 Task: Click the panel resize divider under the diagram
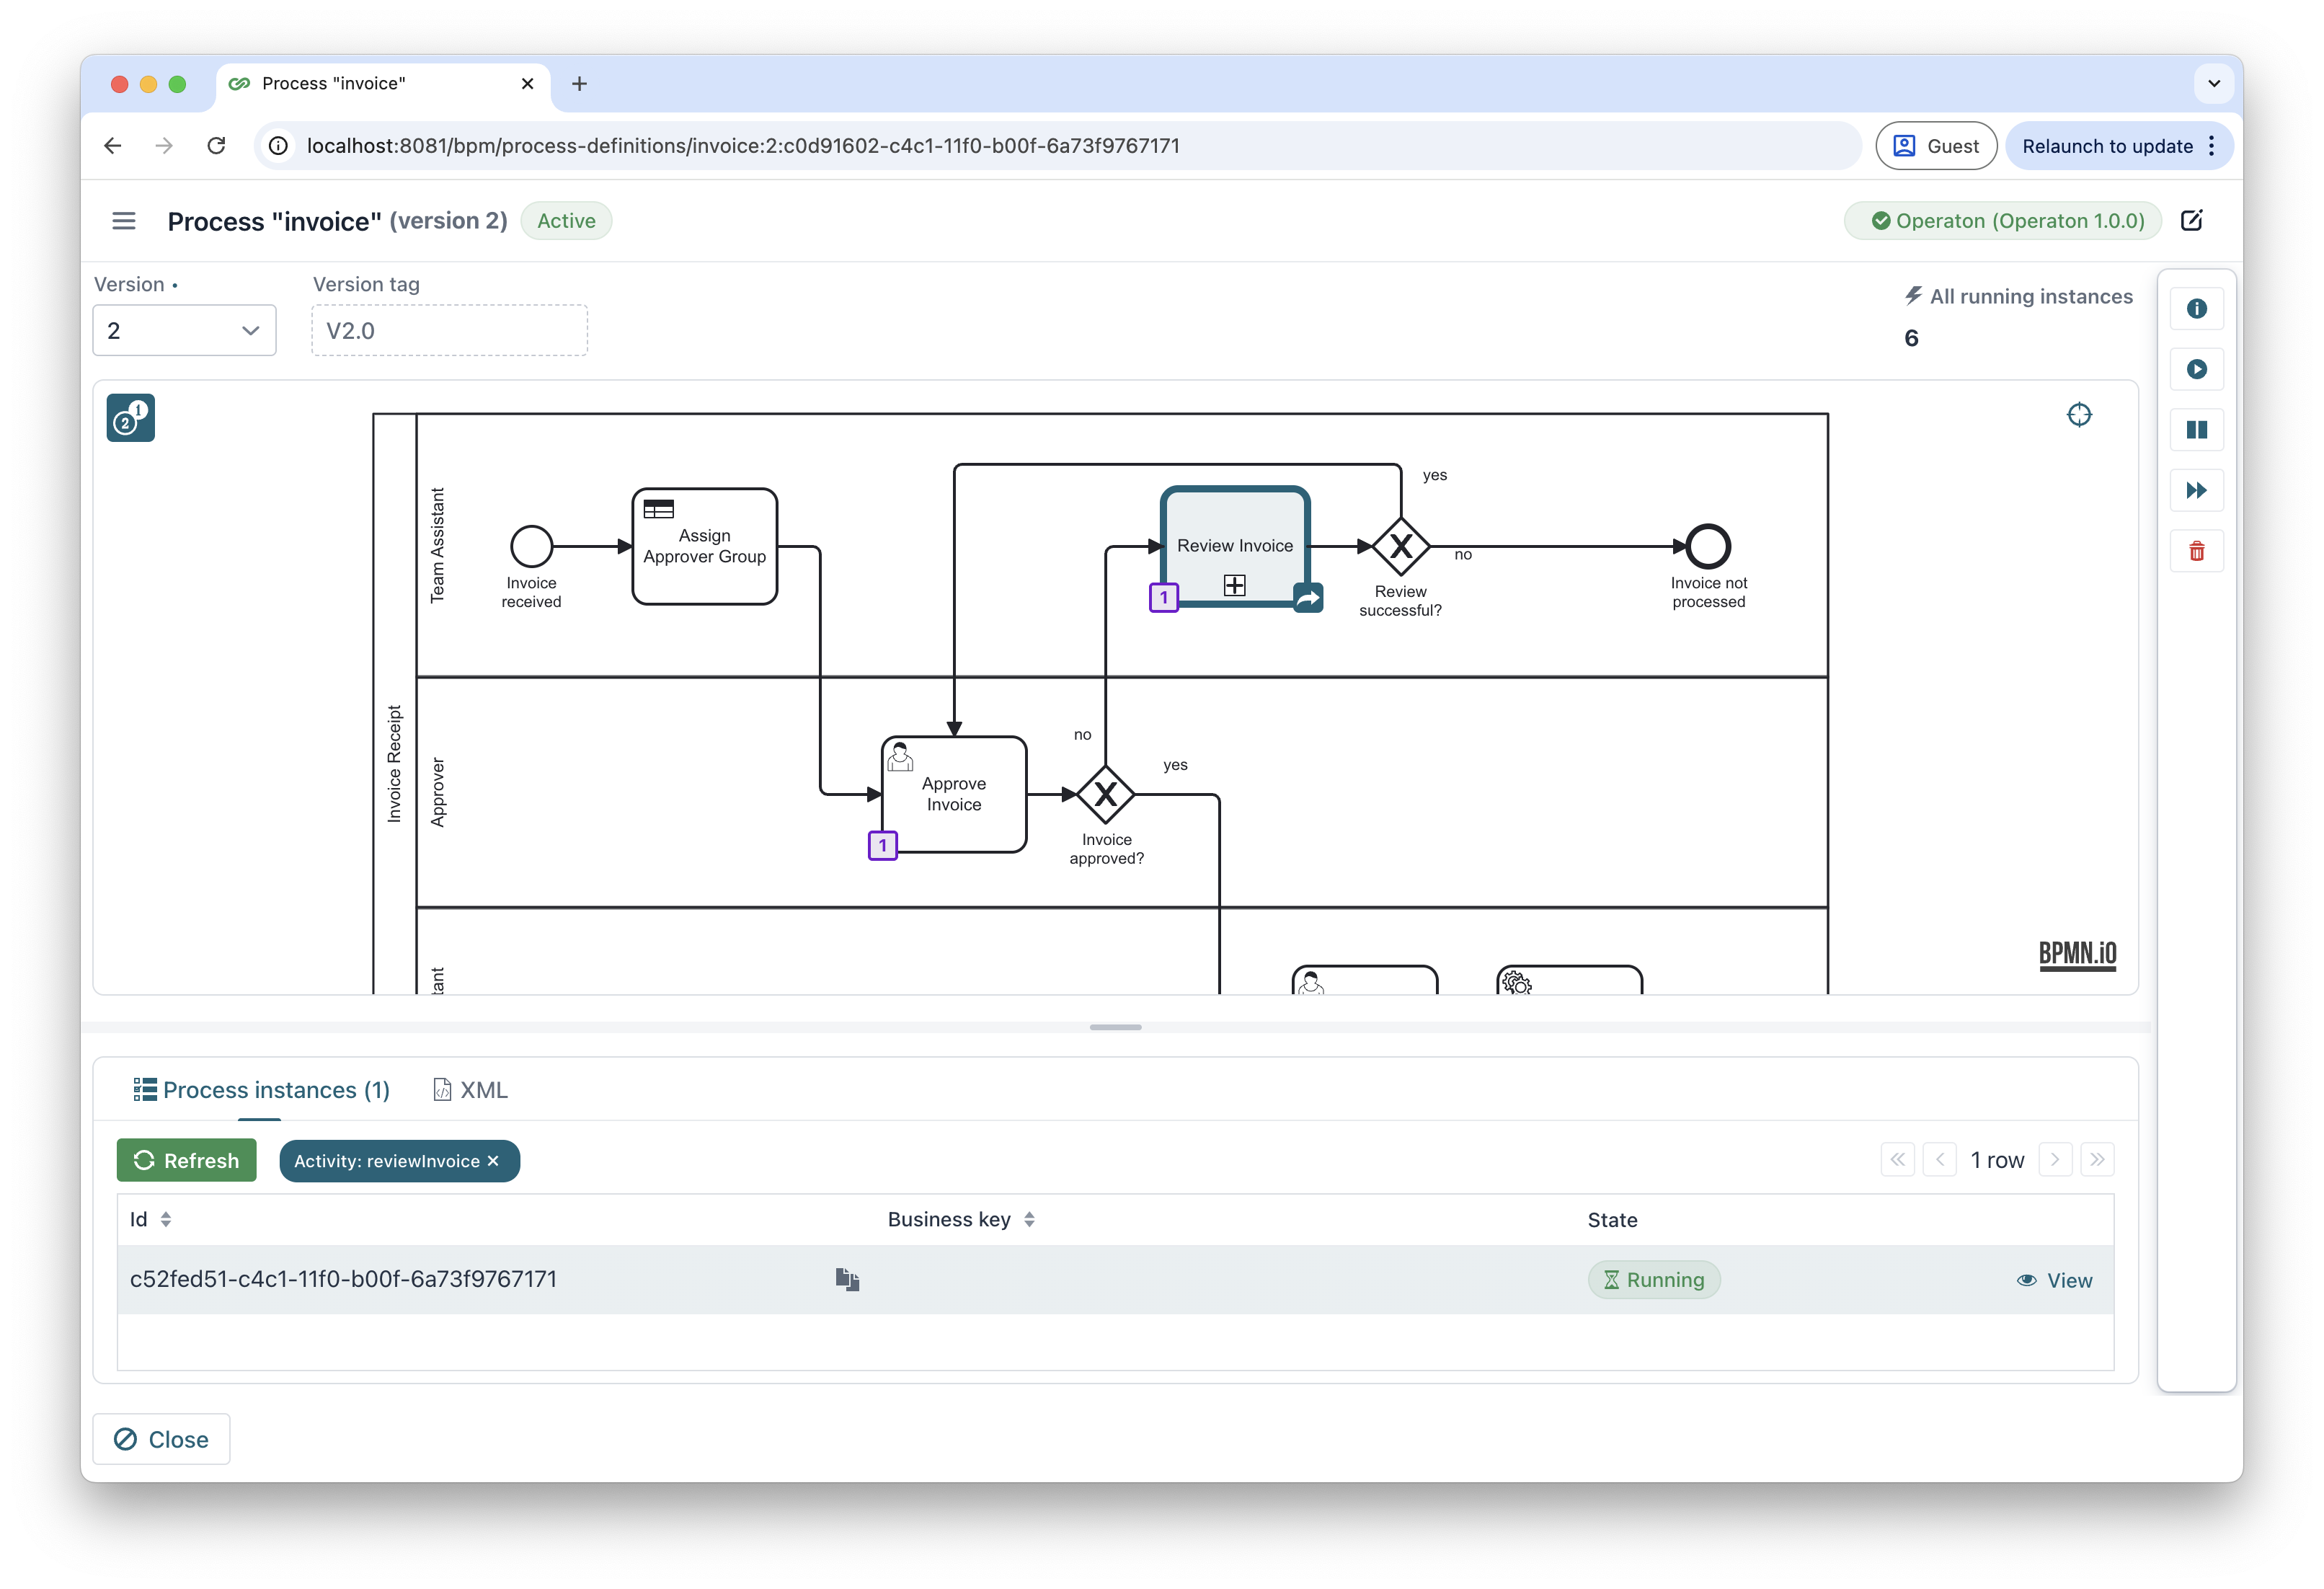pos(1115,1027)
